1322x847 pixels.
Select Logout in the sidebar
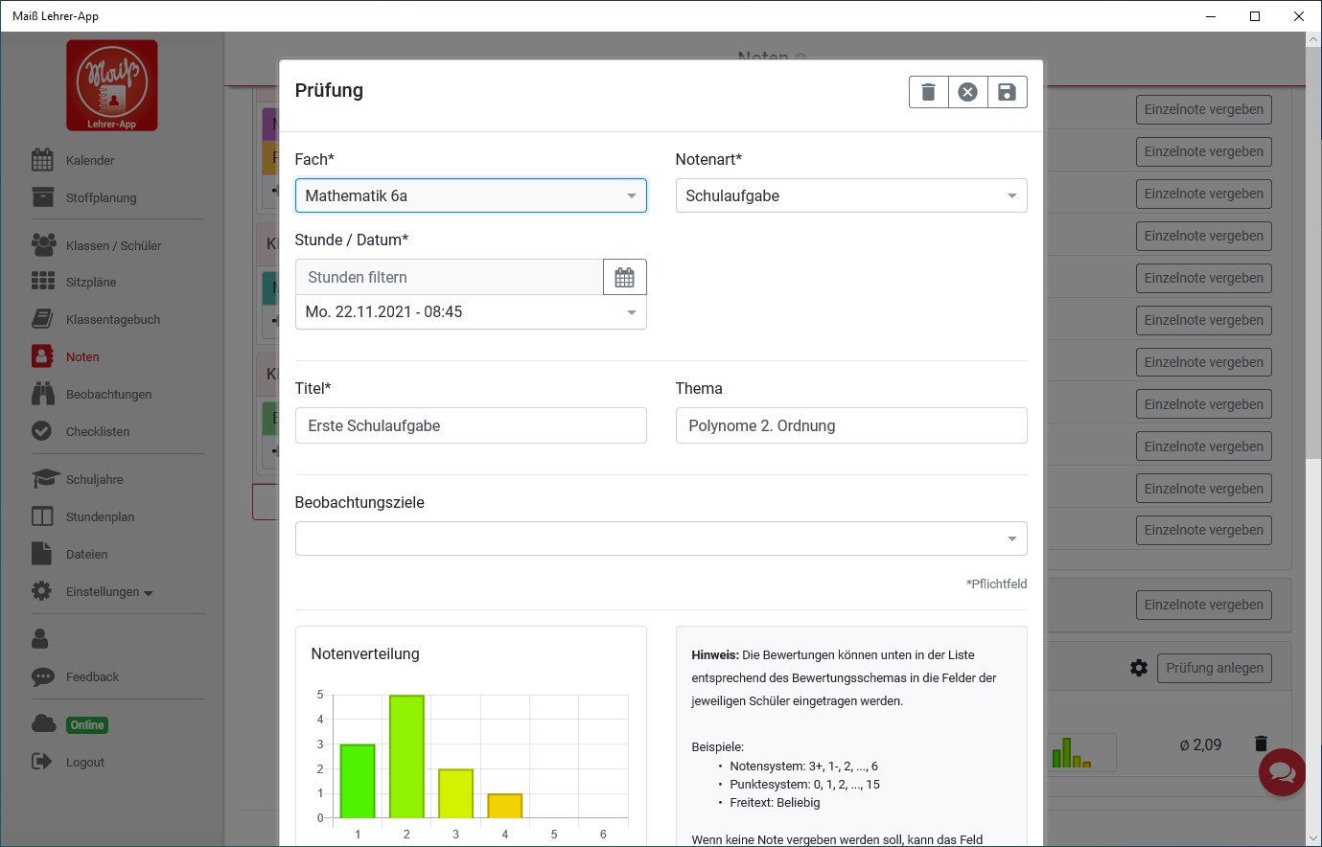coord(84,762)
